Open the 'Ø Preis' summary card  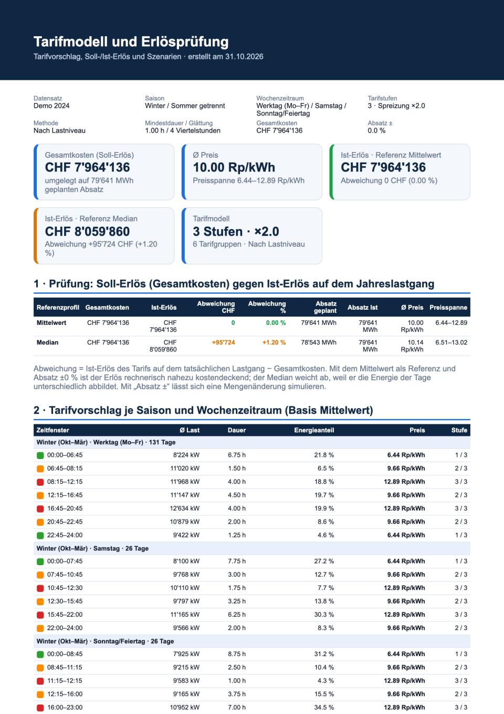pyautogui.click(x=252, y=172)
